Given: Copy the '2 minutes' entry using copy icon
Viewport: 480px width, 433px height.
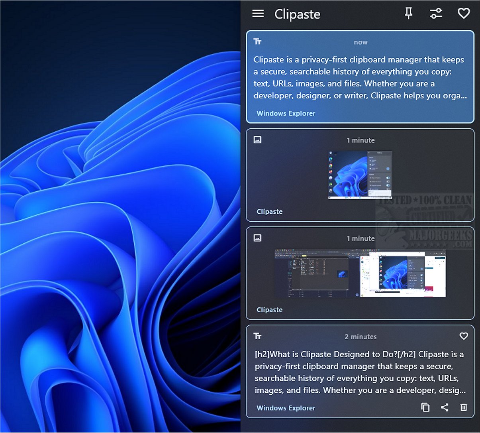Looking at the screenshot, I should coord(425,407).
